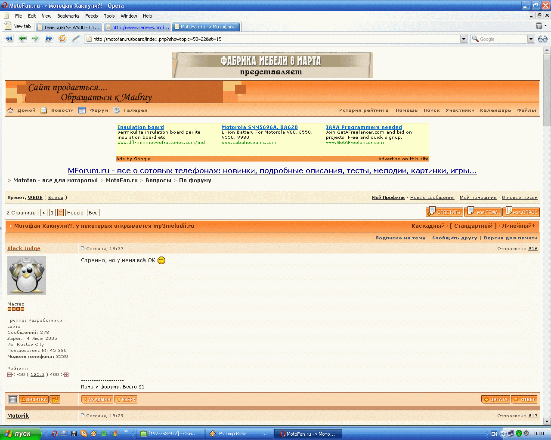Image resolution: width=551 pixels, height=440 pixels.
Task: Click 'Подписка на тему' link
Action: (400, 238)
